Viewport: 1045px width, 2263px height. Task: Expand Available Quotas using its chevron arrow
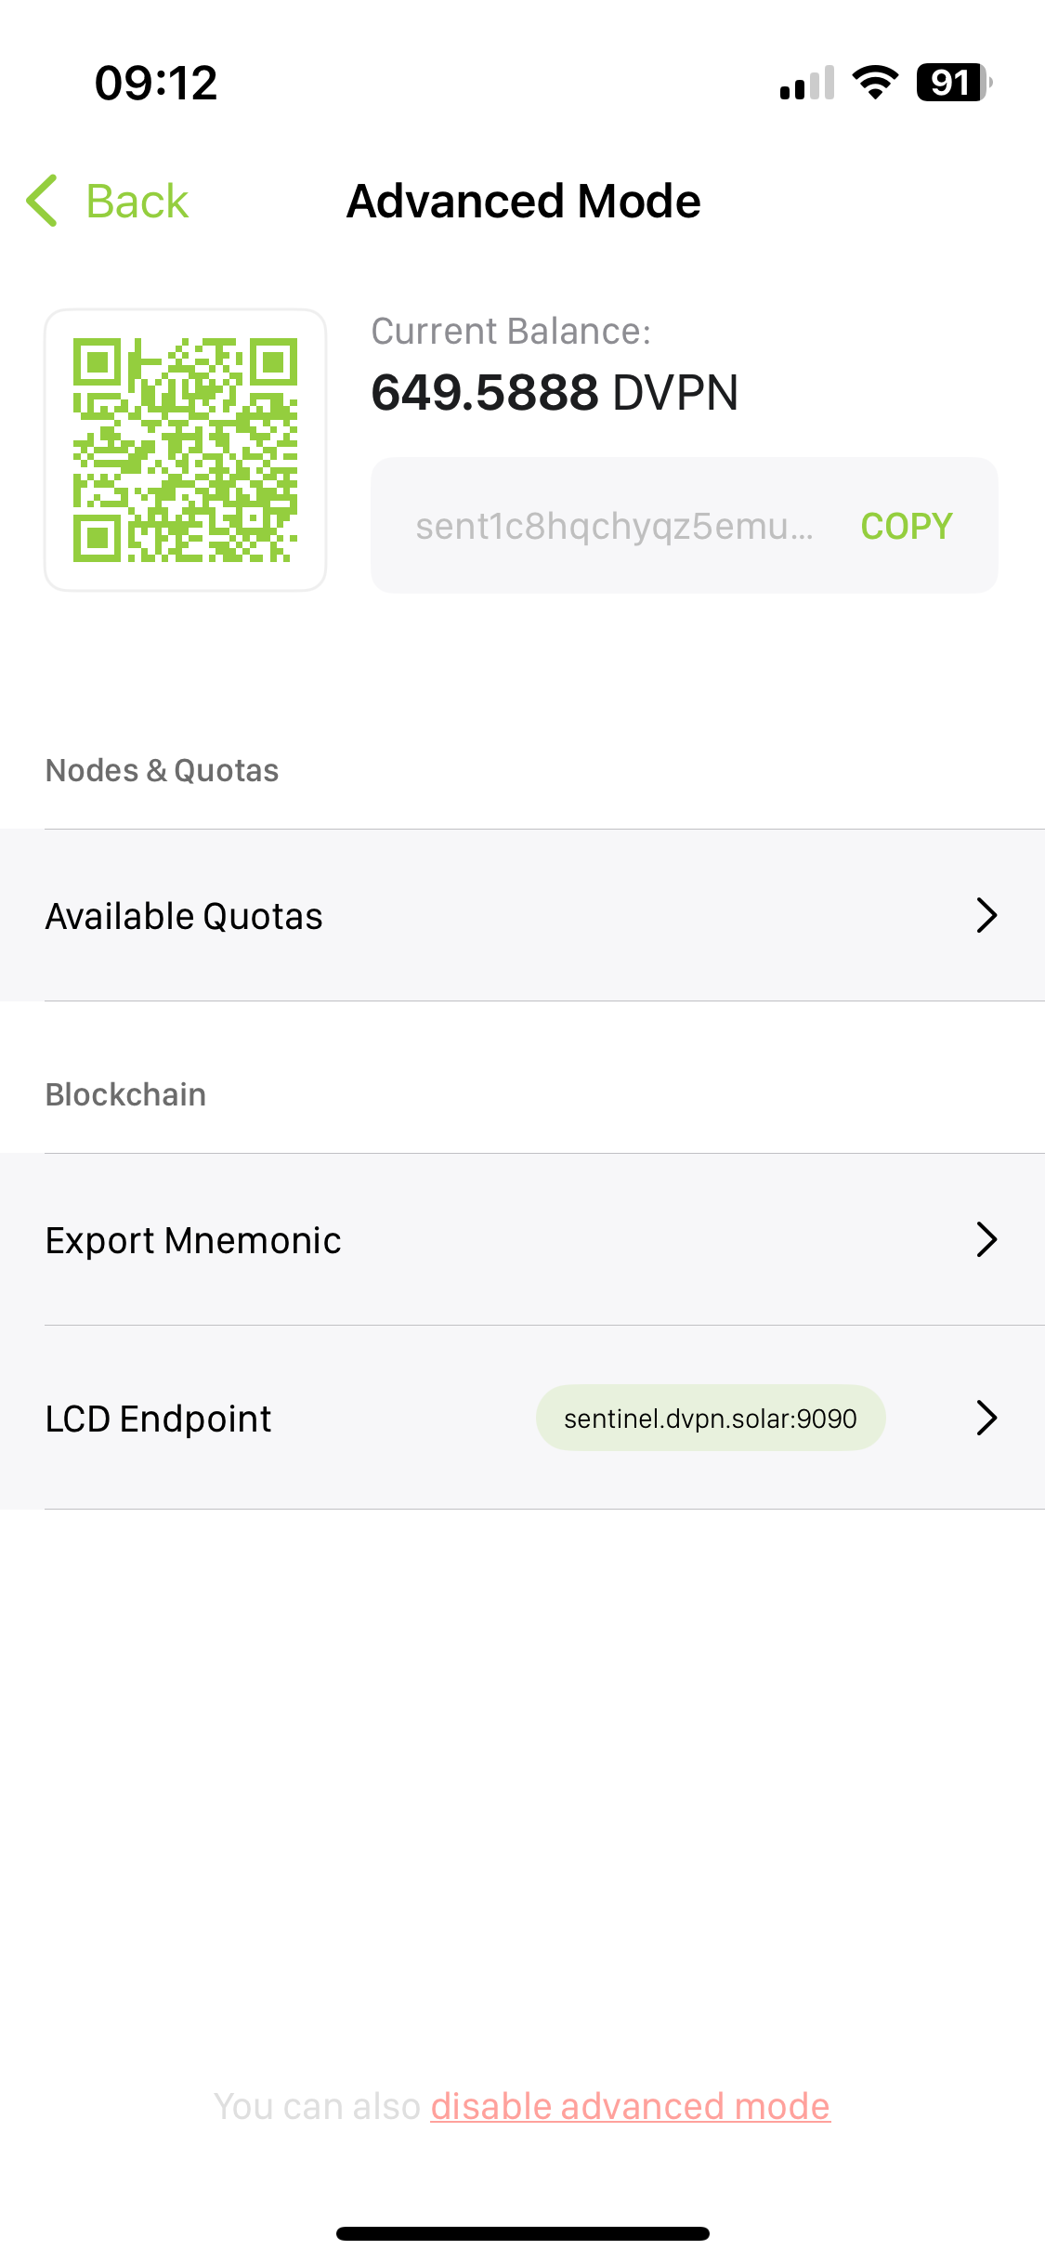(986, 916)
